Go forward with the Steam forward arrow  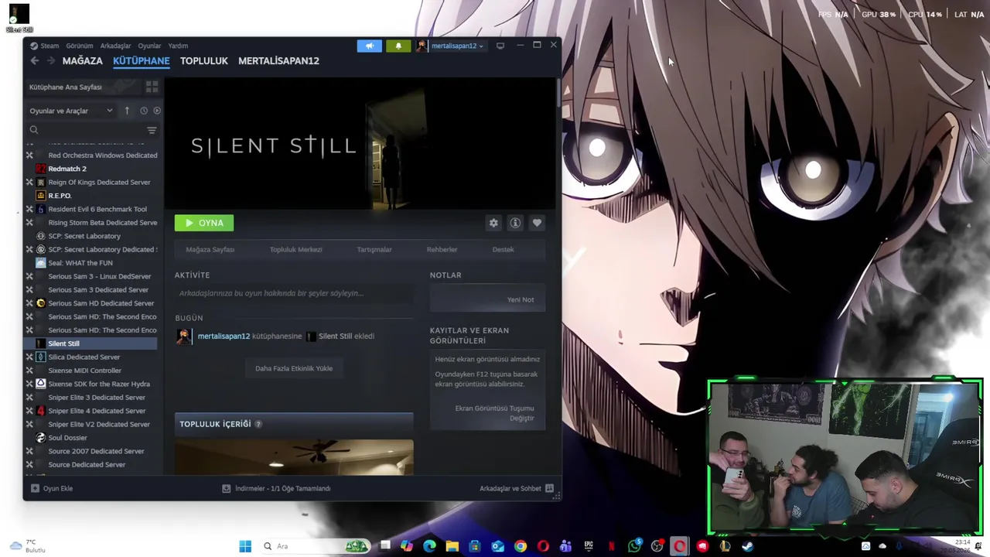coord(50,60)
